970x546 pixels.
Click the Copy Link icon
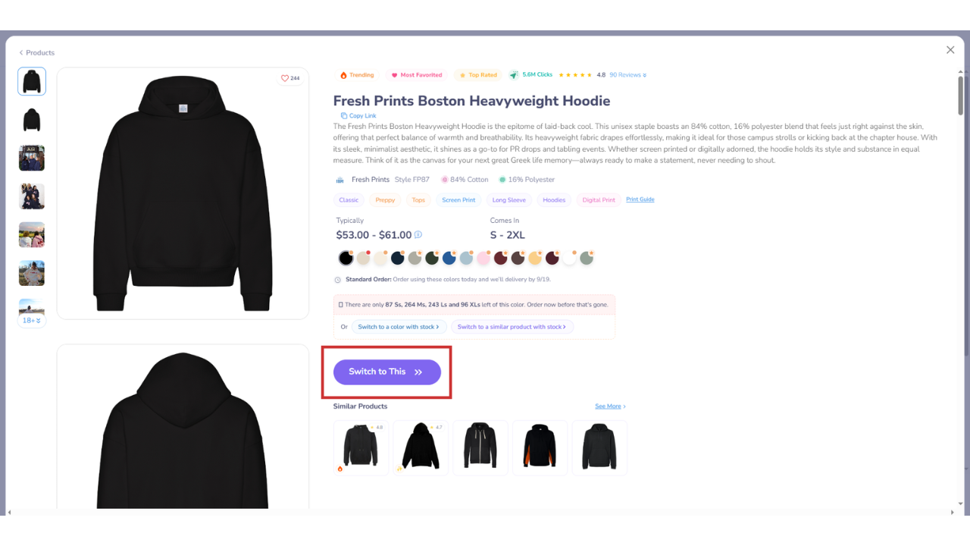344,116
